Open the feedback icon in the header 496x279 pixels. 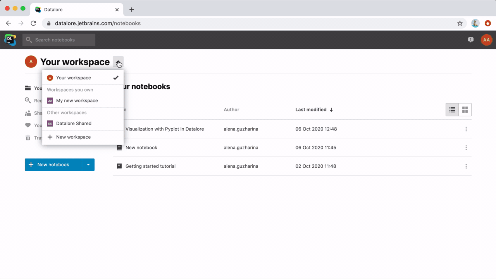tap(471, 40)
